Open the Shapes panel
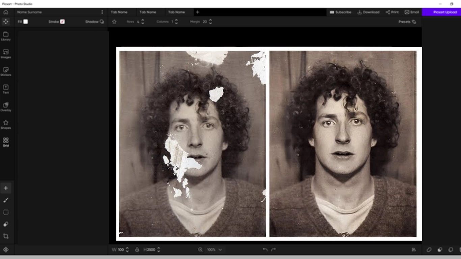 6,124
